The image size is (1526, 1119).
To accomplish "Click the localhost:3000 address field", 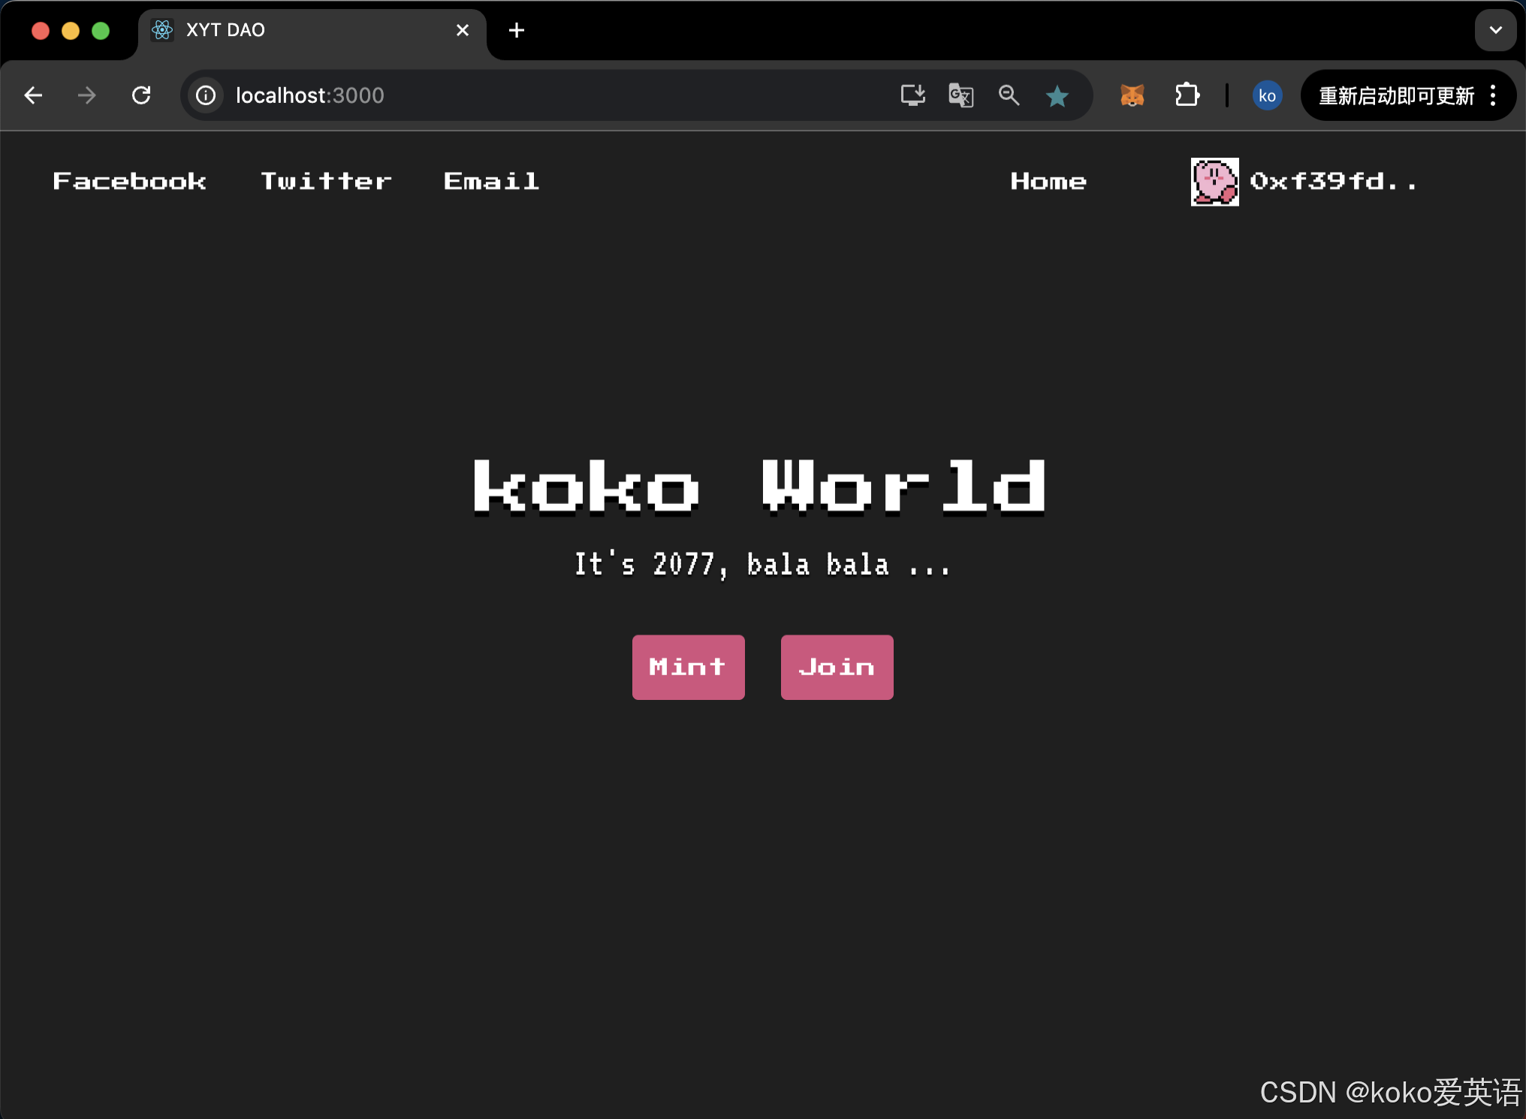I will (526, 95).
